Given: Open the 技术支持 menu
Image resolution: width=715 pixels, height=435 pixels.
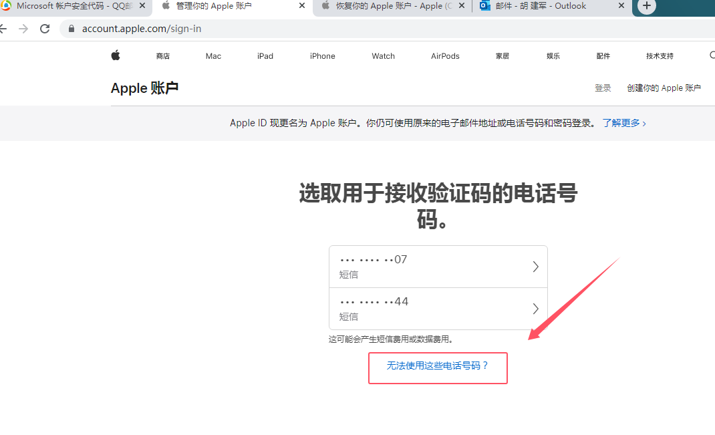Looking at the screenshot, I should tap(660, 56).
